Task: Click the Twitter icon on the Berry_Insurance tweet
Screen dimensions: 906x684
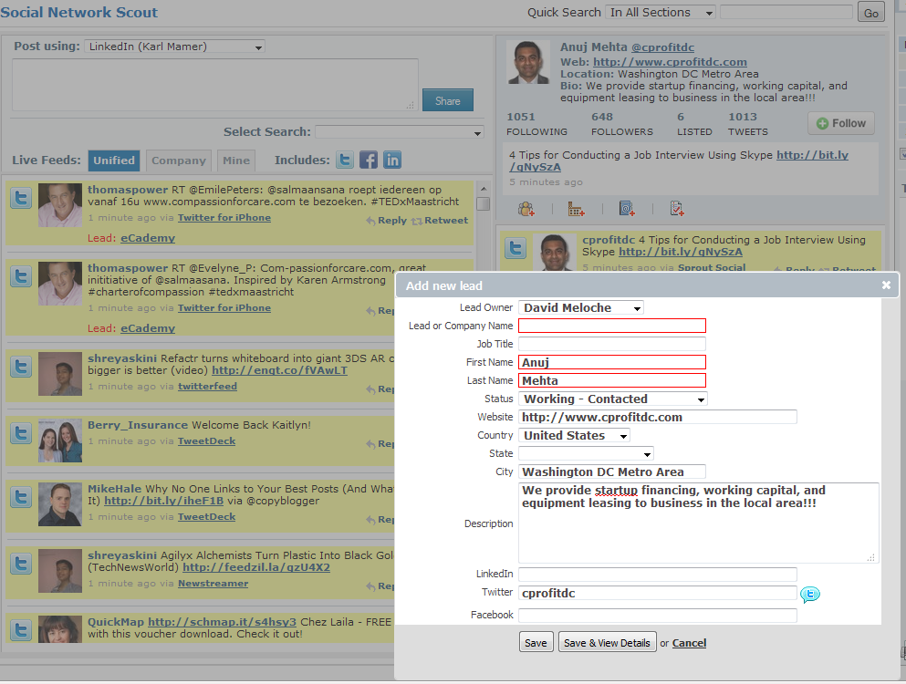Action: point(21,433)
